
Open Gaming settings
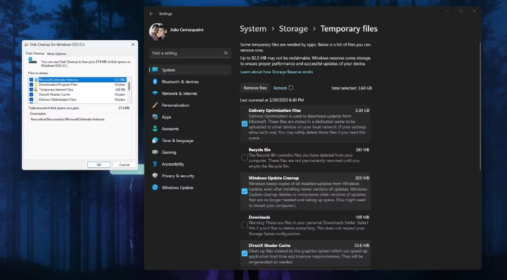coord(169,152)
